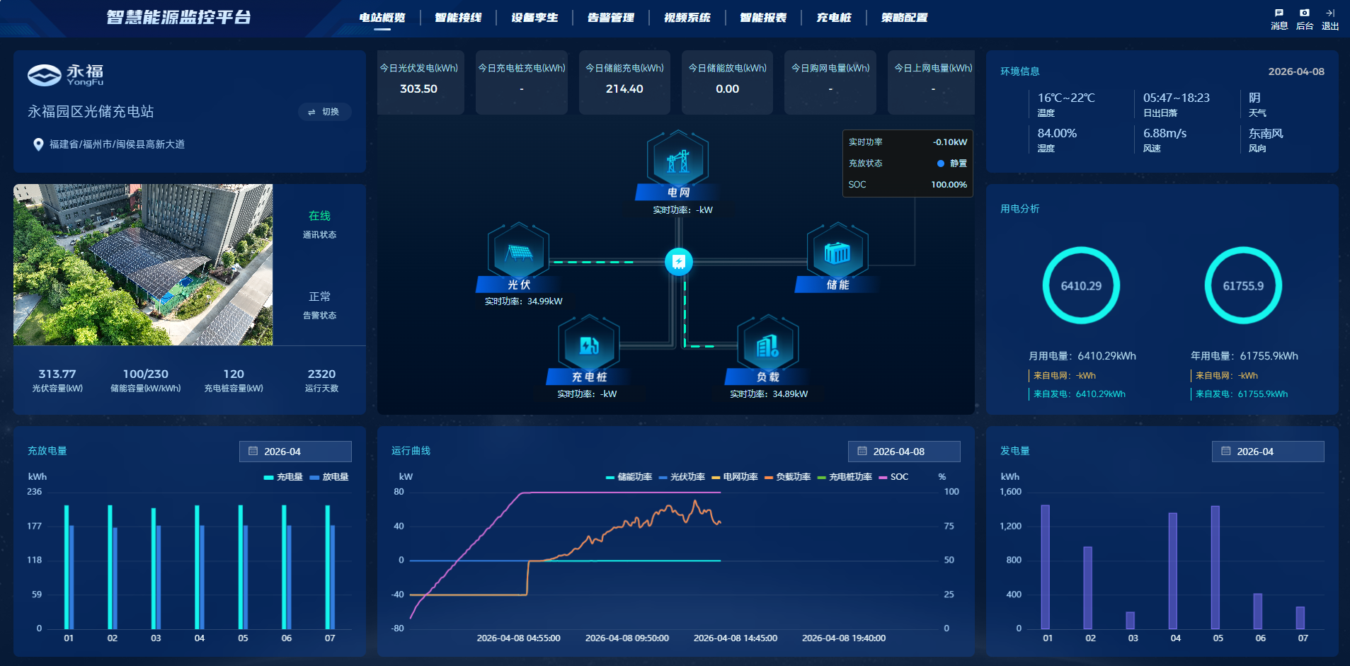The height and width of the screenshot is (666, 1350).
Task: Open the 发电量 month picker 2026-04
Action: pyautogui.click(x=1267, y=452)
